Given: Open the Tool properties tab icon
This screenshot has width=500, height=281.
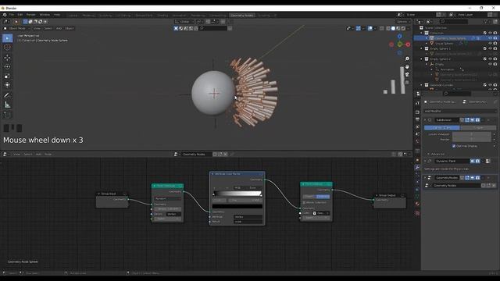Looking at the screenshot, I should [417, 103].
